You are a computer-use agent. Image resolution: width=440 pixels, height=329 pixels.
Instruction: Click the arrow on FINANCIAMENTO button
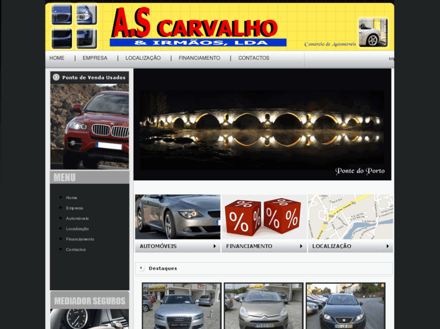tap(301, 246)
